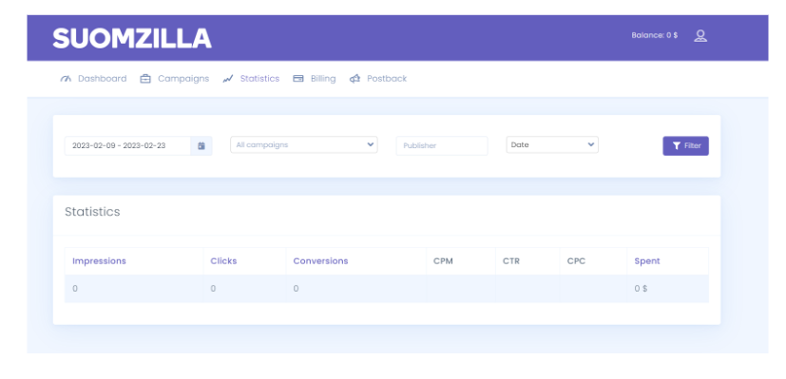The width and height of the screenshot is (786, 379).
Task: Open the user profile icon
Action: (x=700, y=35)
